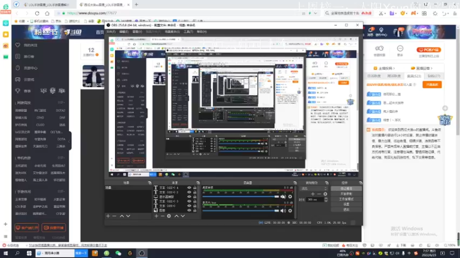Click the PC客户端 download button

(x=428, y=50)
